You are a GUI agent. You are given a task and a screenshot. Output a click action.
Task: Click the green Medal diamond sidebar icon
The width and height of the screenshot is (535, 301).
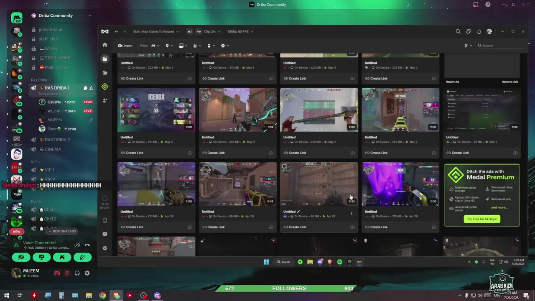pos(105,87)
